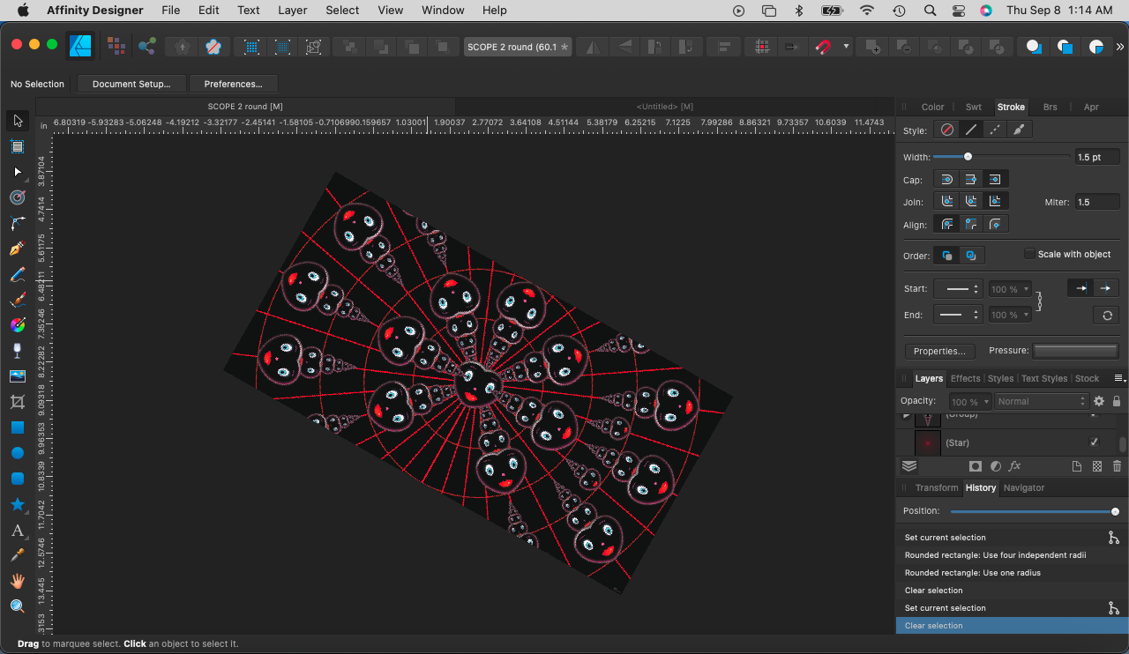Image resolution: width=1129 pixels, height=654 pixels.
Task: Click the stroke Width slider
Action: point(1002,157)
